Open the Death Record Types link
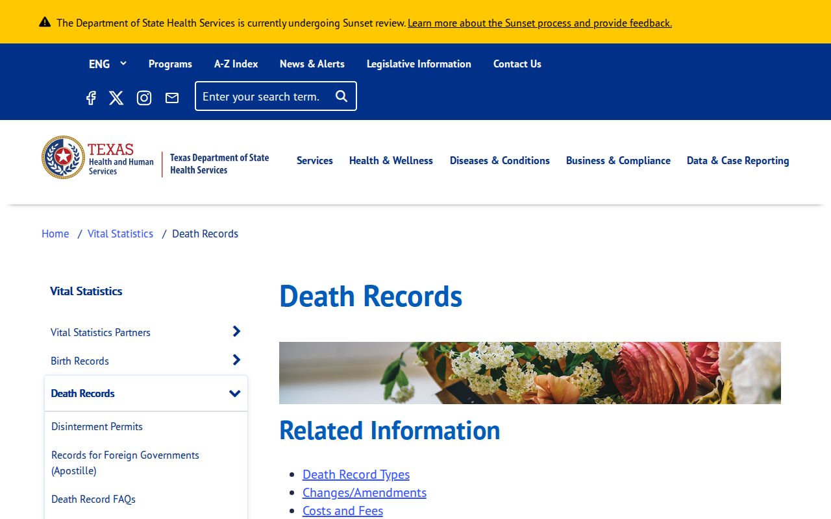Viewport: 831px width, 519px height. click(x=356, y=474)
